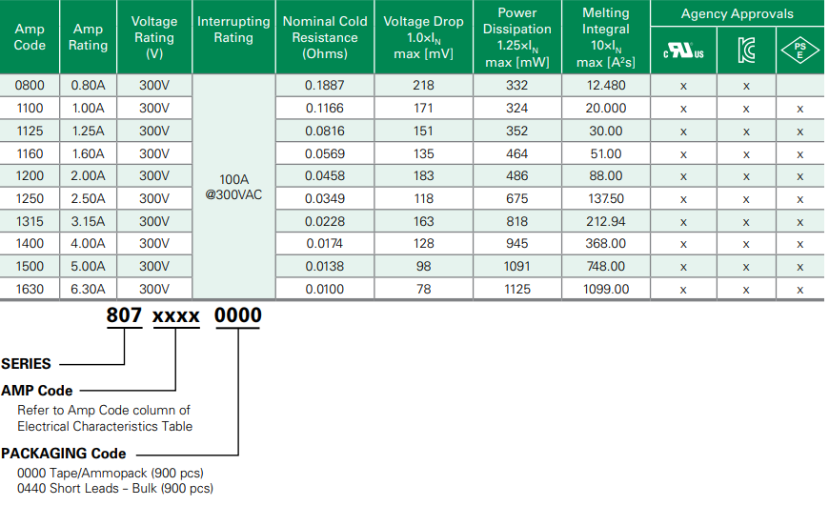Click the 6.30A amp rating cell

point(88,289)
